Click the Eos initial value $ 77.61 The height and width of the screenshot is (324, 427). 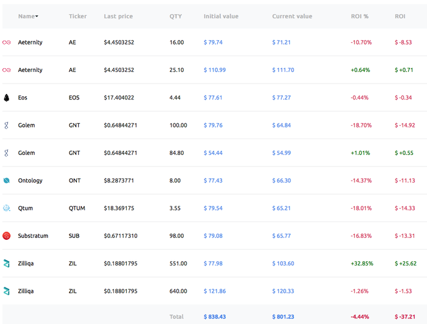click(x=213, y=98)
